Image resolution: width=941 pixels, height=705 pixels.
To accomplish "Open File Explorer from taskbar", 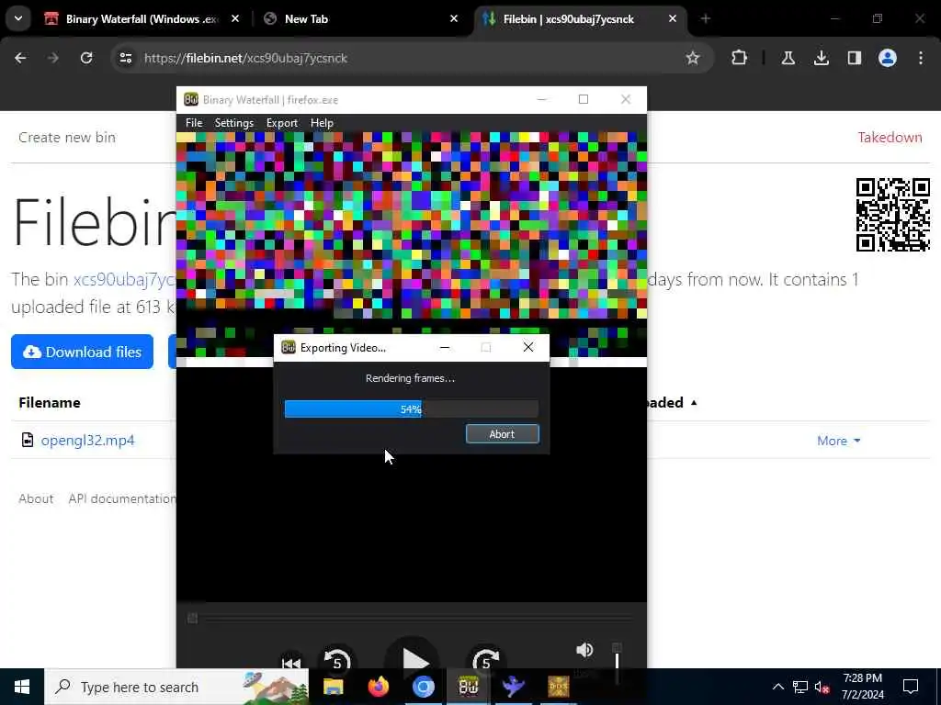I will 333,687.
